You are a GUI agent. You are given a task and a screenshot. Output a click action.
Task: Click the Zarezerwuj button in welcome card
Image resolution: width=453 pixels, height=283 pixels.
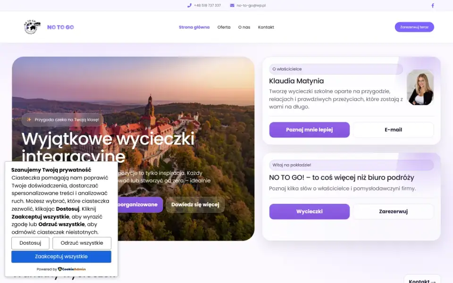coord(393,211)
